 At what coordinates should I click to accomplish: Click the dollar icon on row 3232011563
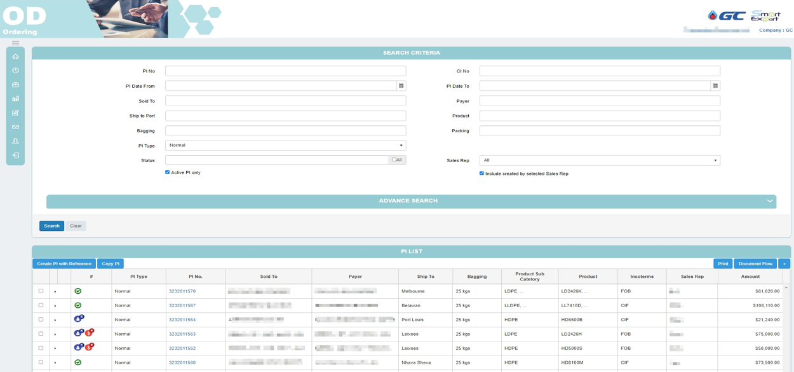[x=89, y=333]
